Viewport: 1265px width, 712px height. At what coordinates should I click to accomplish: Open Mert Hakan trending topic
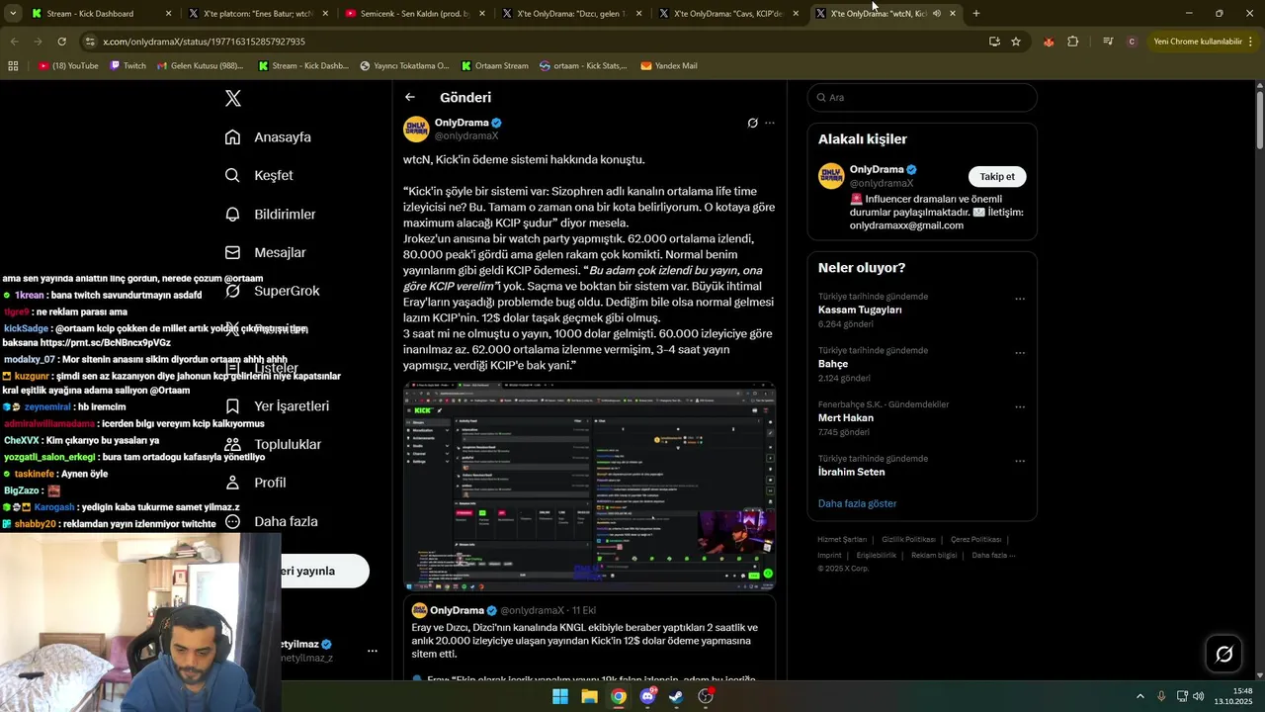(846, 417)
